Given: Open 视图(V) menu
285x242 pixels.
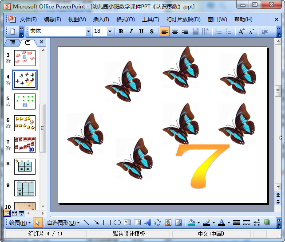Looking at the screenshot, I should [x=77, y=19].
